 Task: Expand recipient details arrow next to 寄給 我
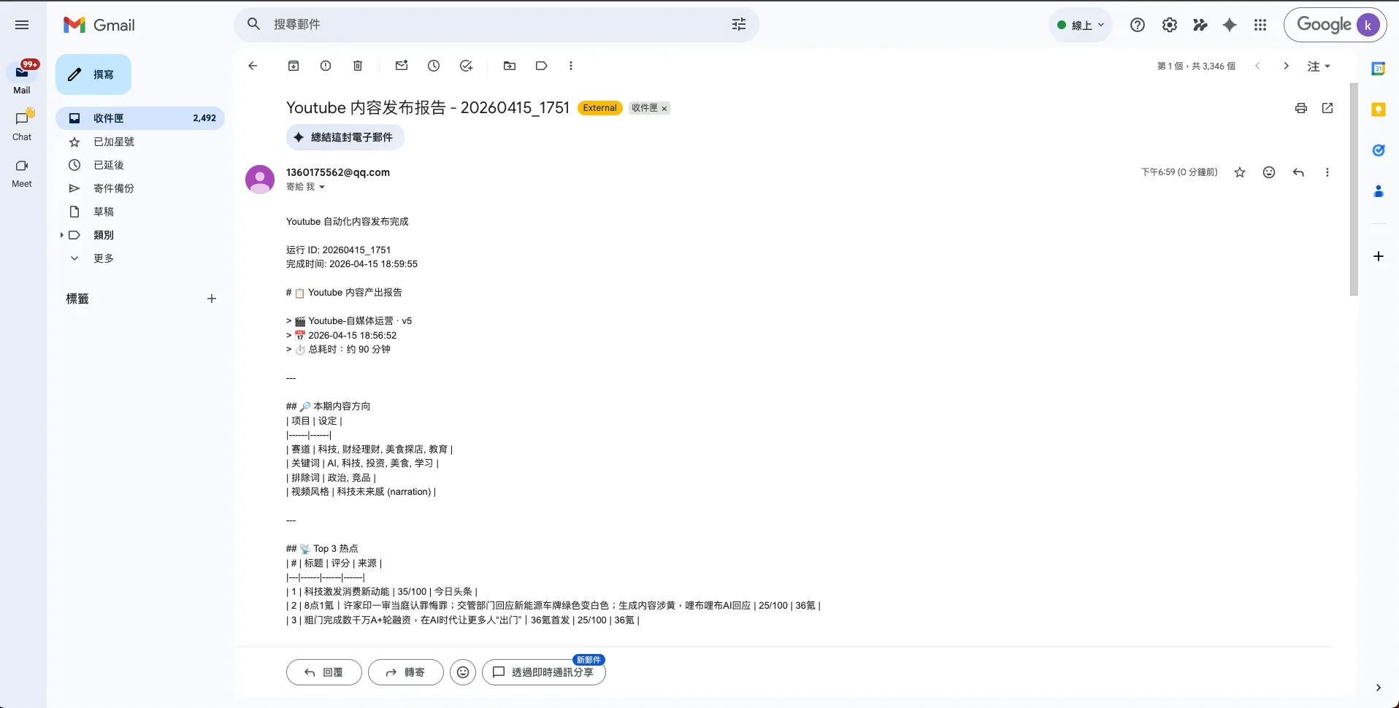pyautogui.click(x=322, y=187)
